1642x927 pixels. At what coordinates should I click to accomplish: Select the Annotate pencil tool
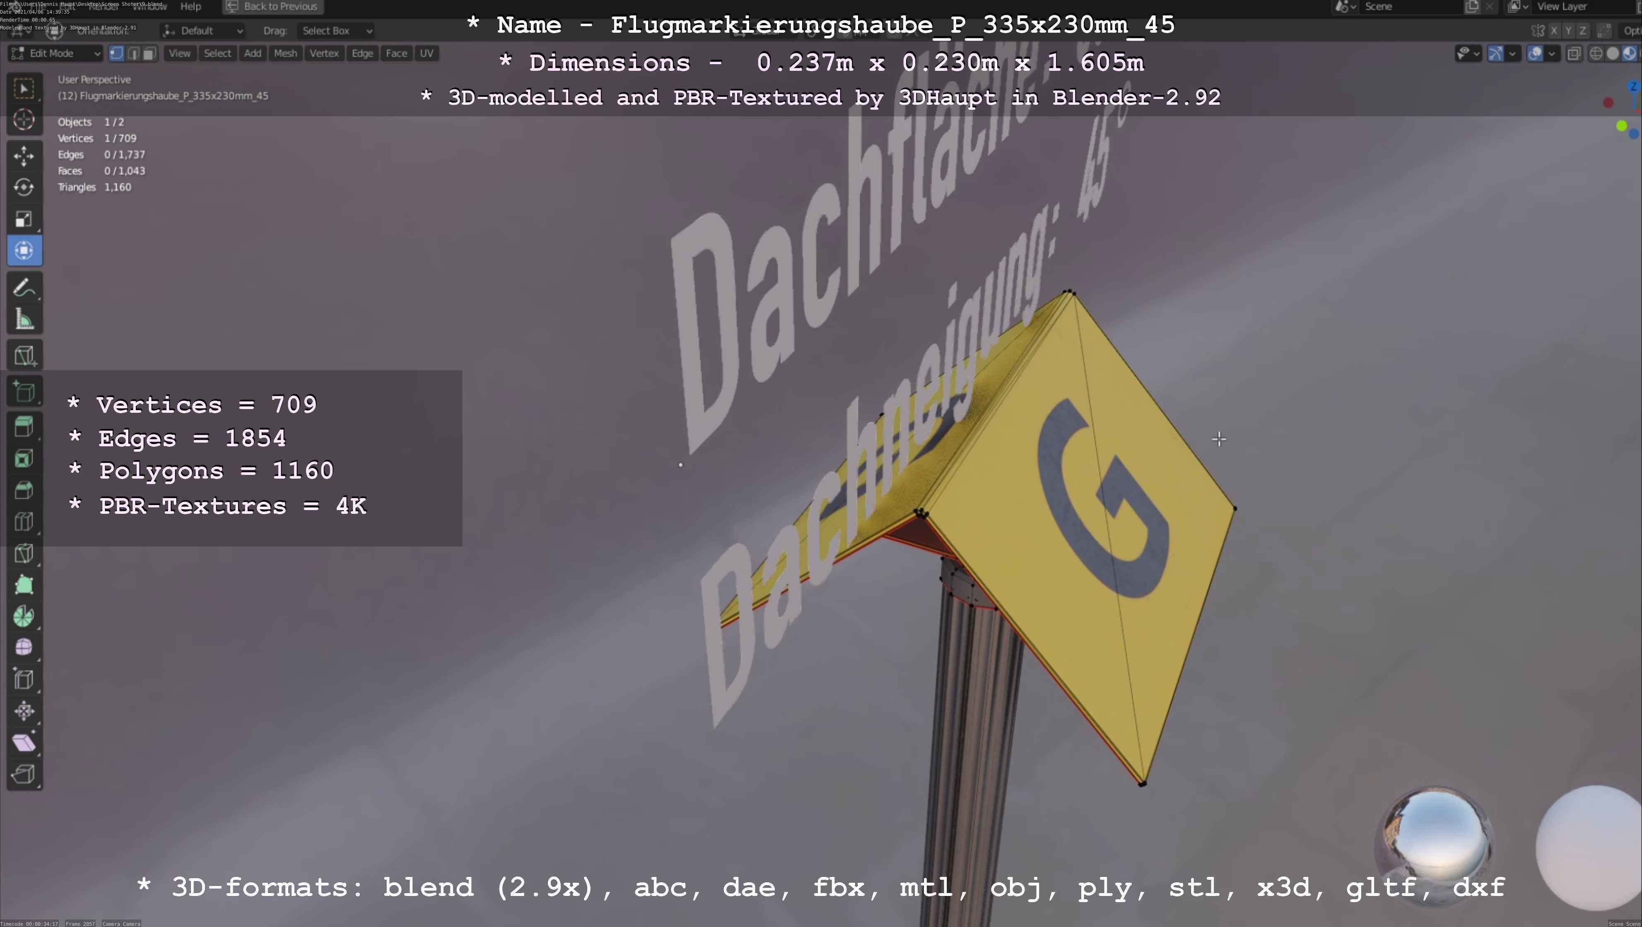pos(24,288)
